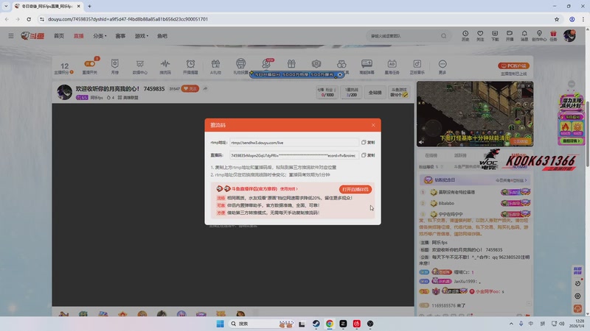Open the 礼物设置 icon

(x=241, y=66)
